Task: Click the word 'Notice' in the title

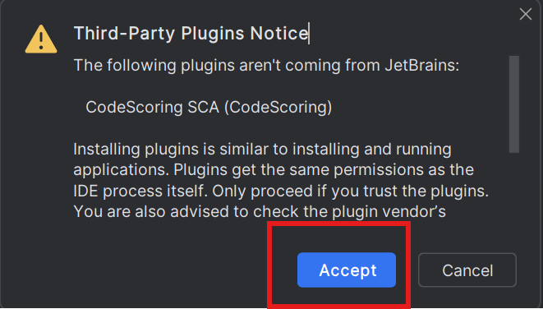Action: point(278,33)
